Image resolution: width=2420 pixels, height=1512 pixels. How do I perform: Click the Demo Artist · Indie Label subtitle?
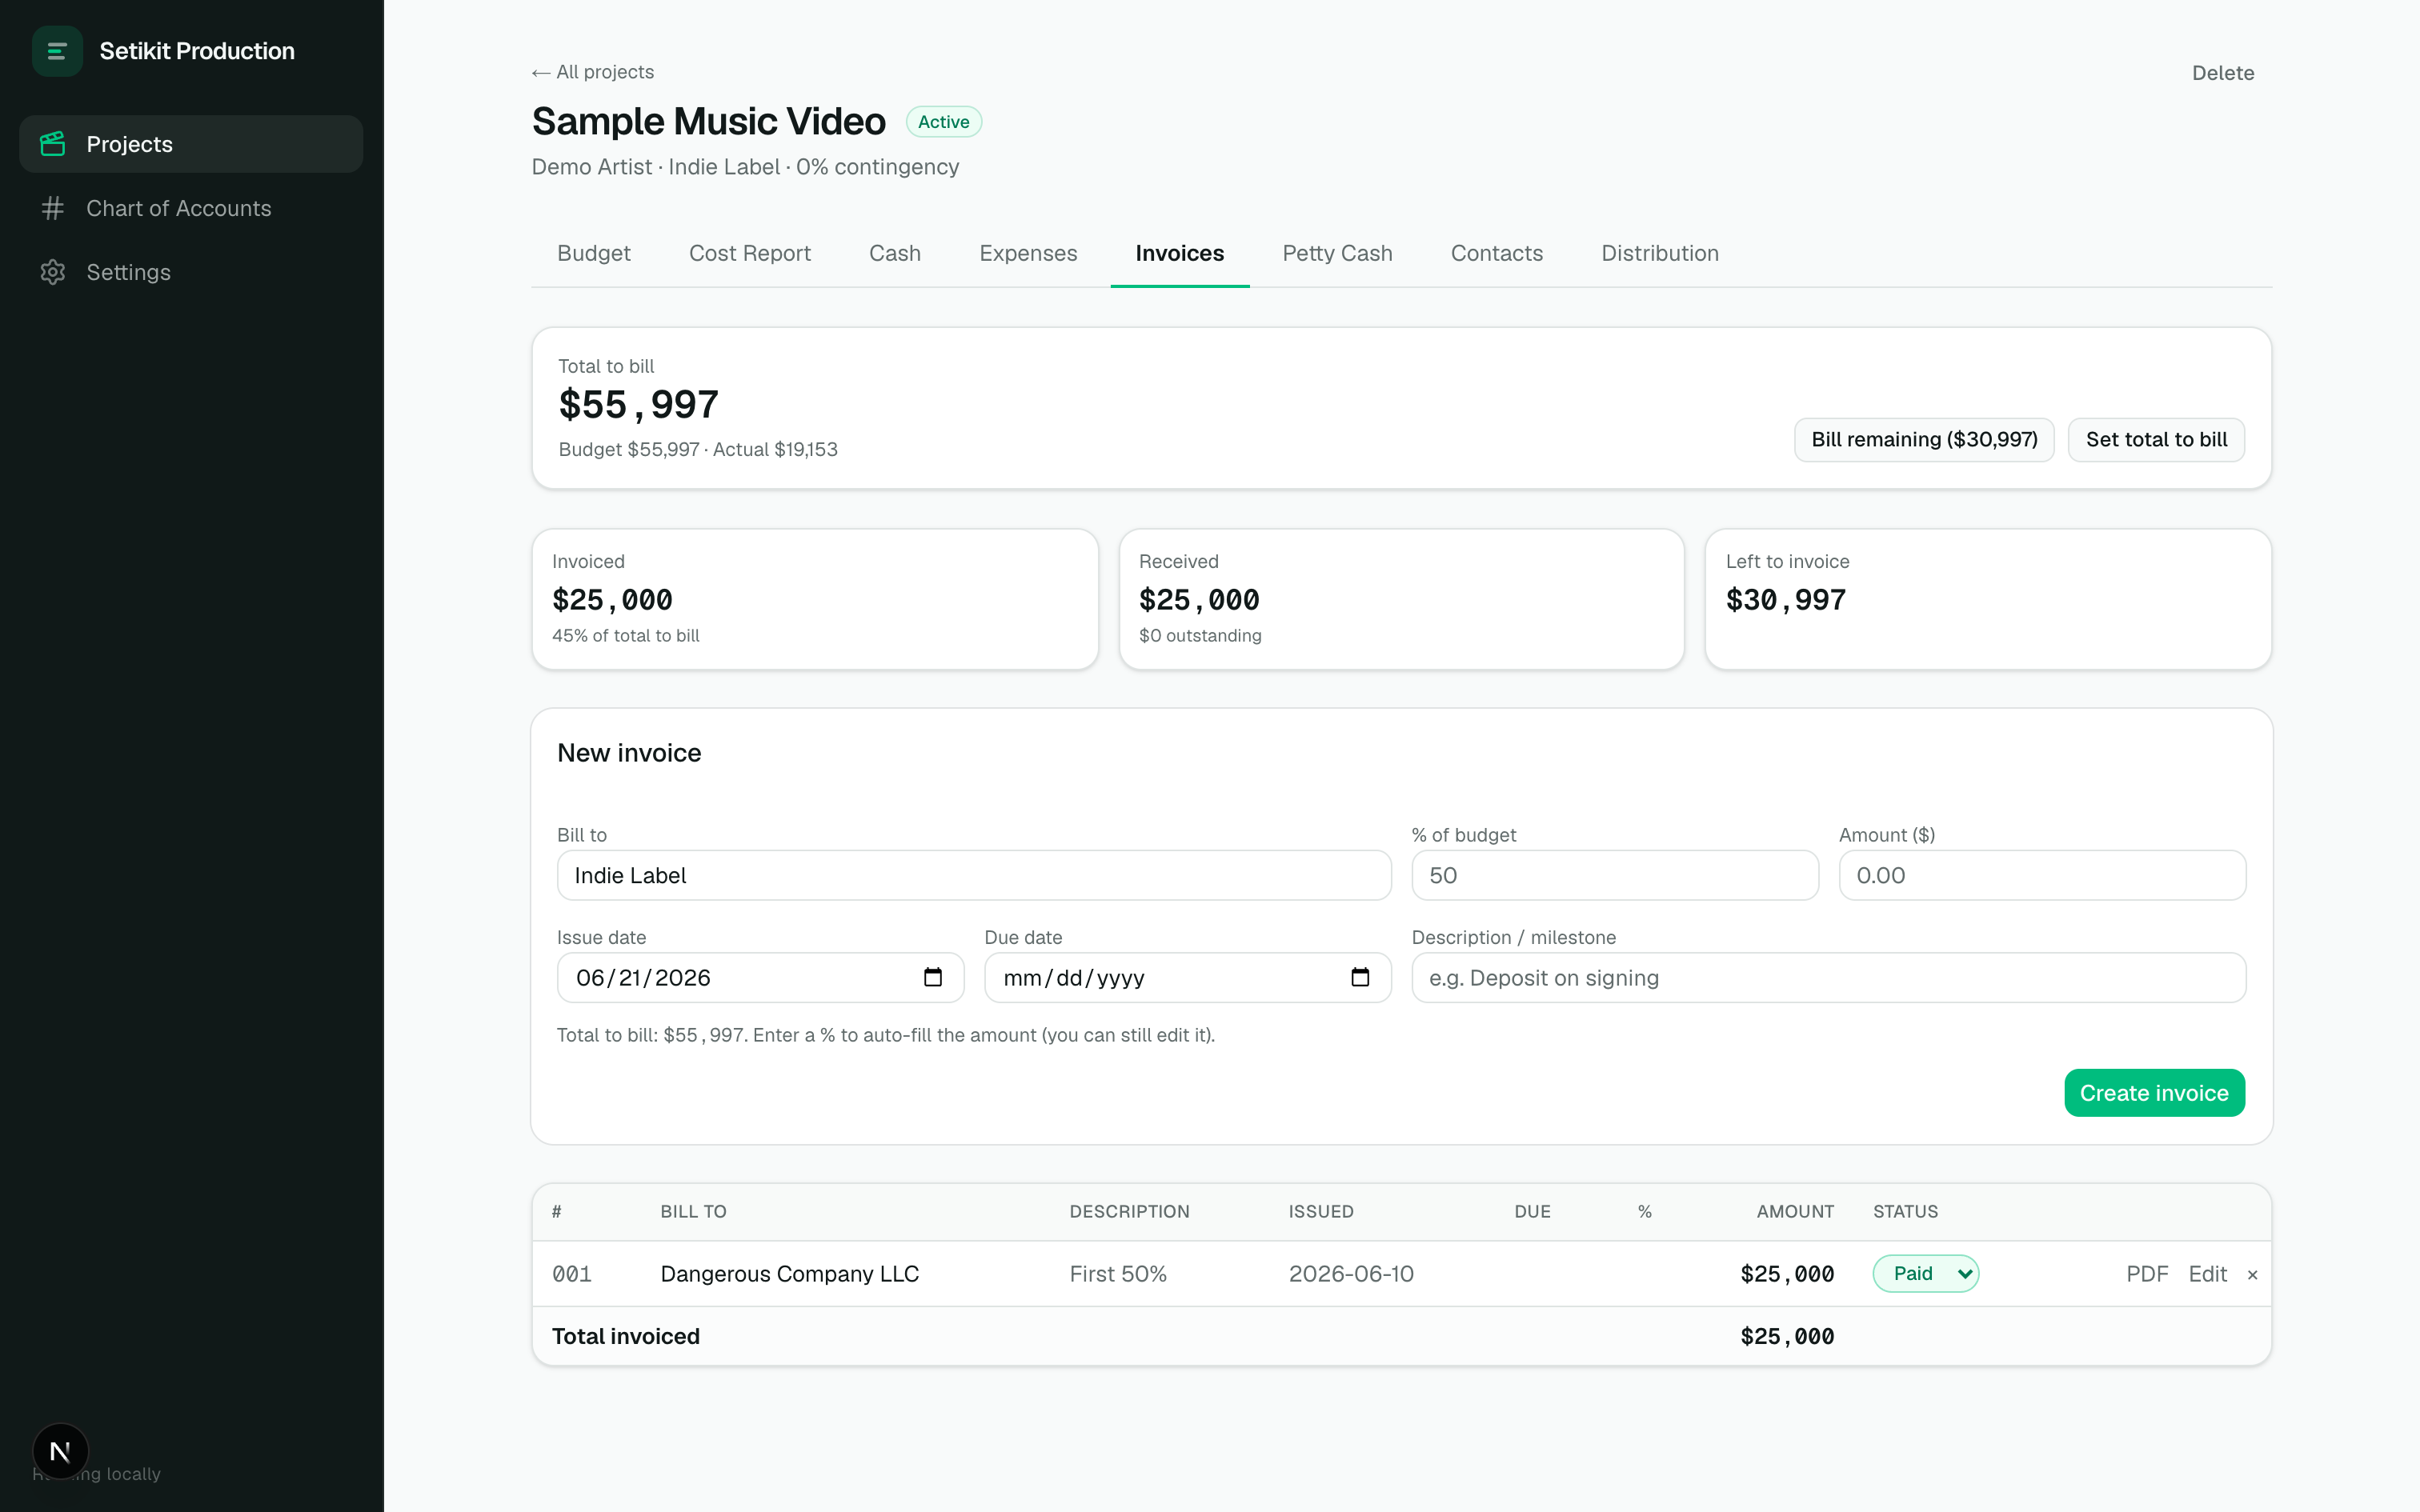point(745,167)
